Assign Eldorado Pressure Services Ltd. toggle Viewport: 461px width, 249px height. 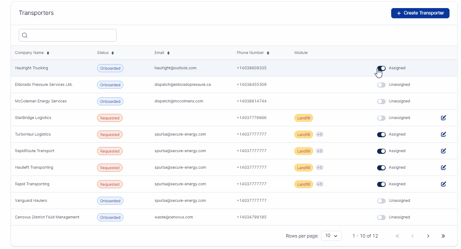point(381,85)
